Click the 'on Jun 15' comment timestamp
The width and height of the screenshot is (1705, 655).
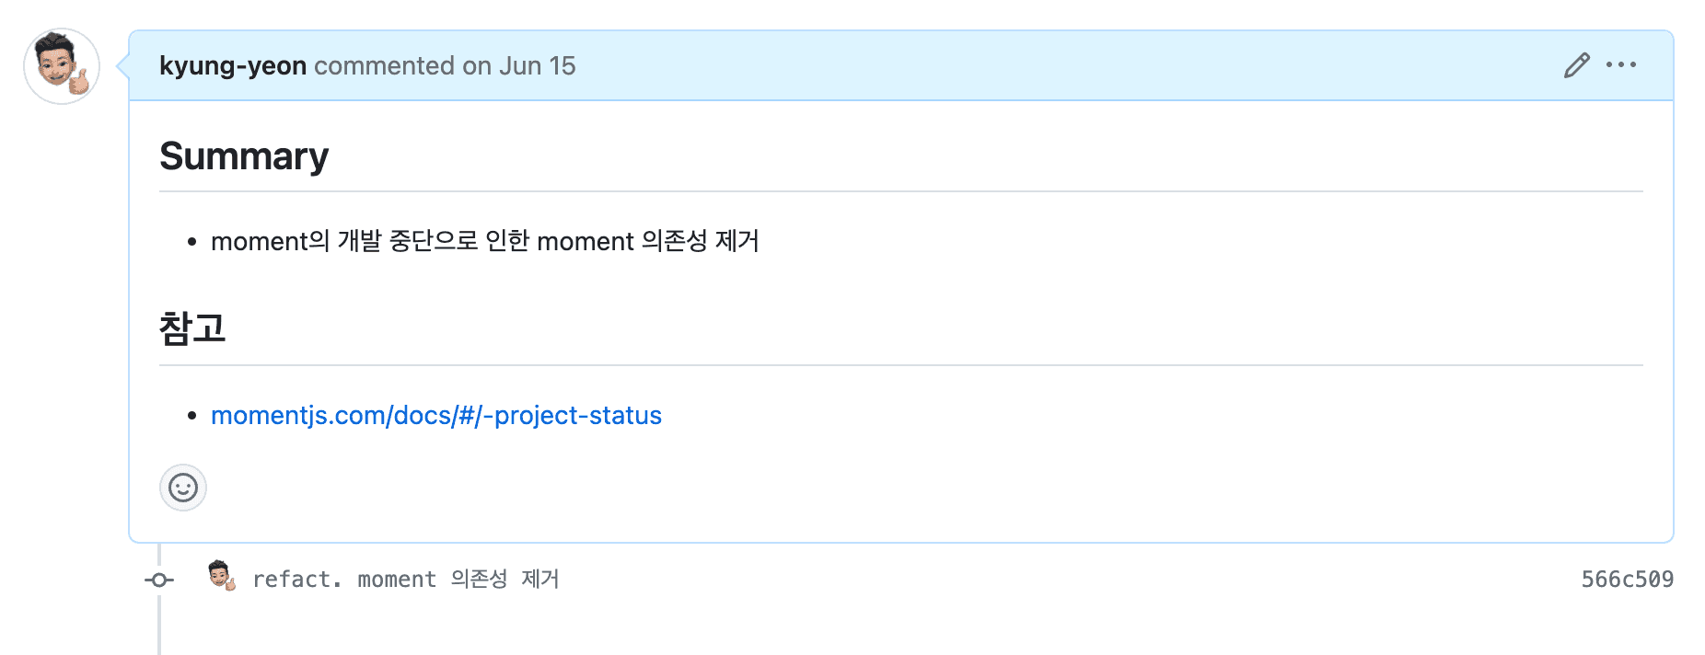(518, 66)
